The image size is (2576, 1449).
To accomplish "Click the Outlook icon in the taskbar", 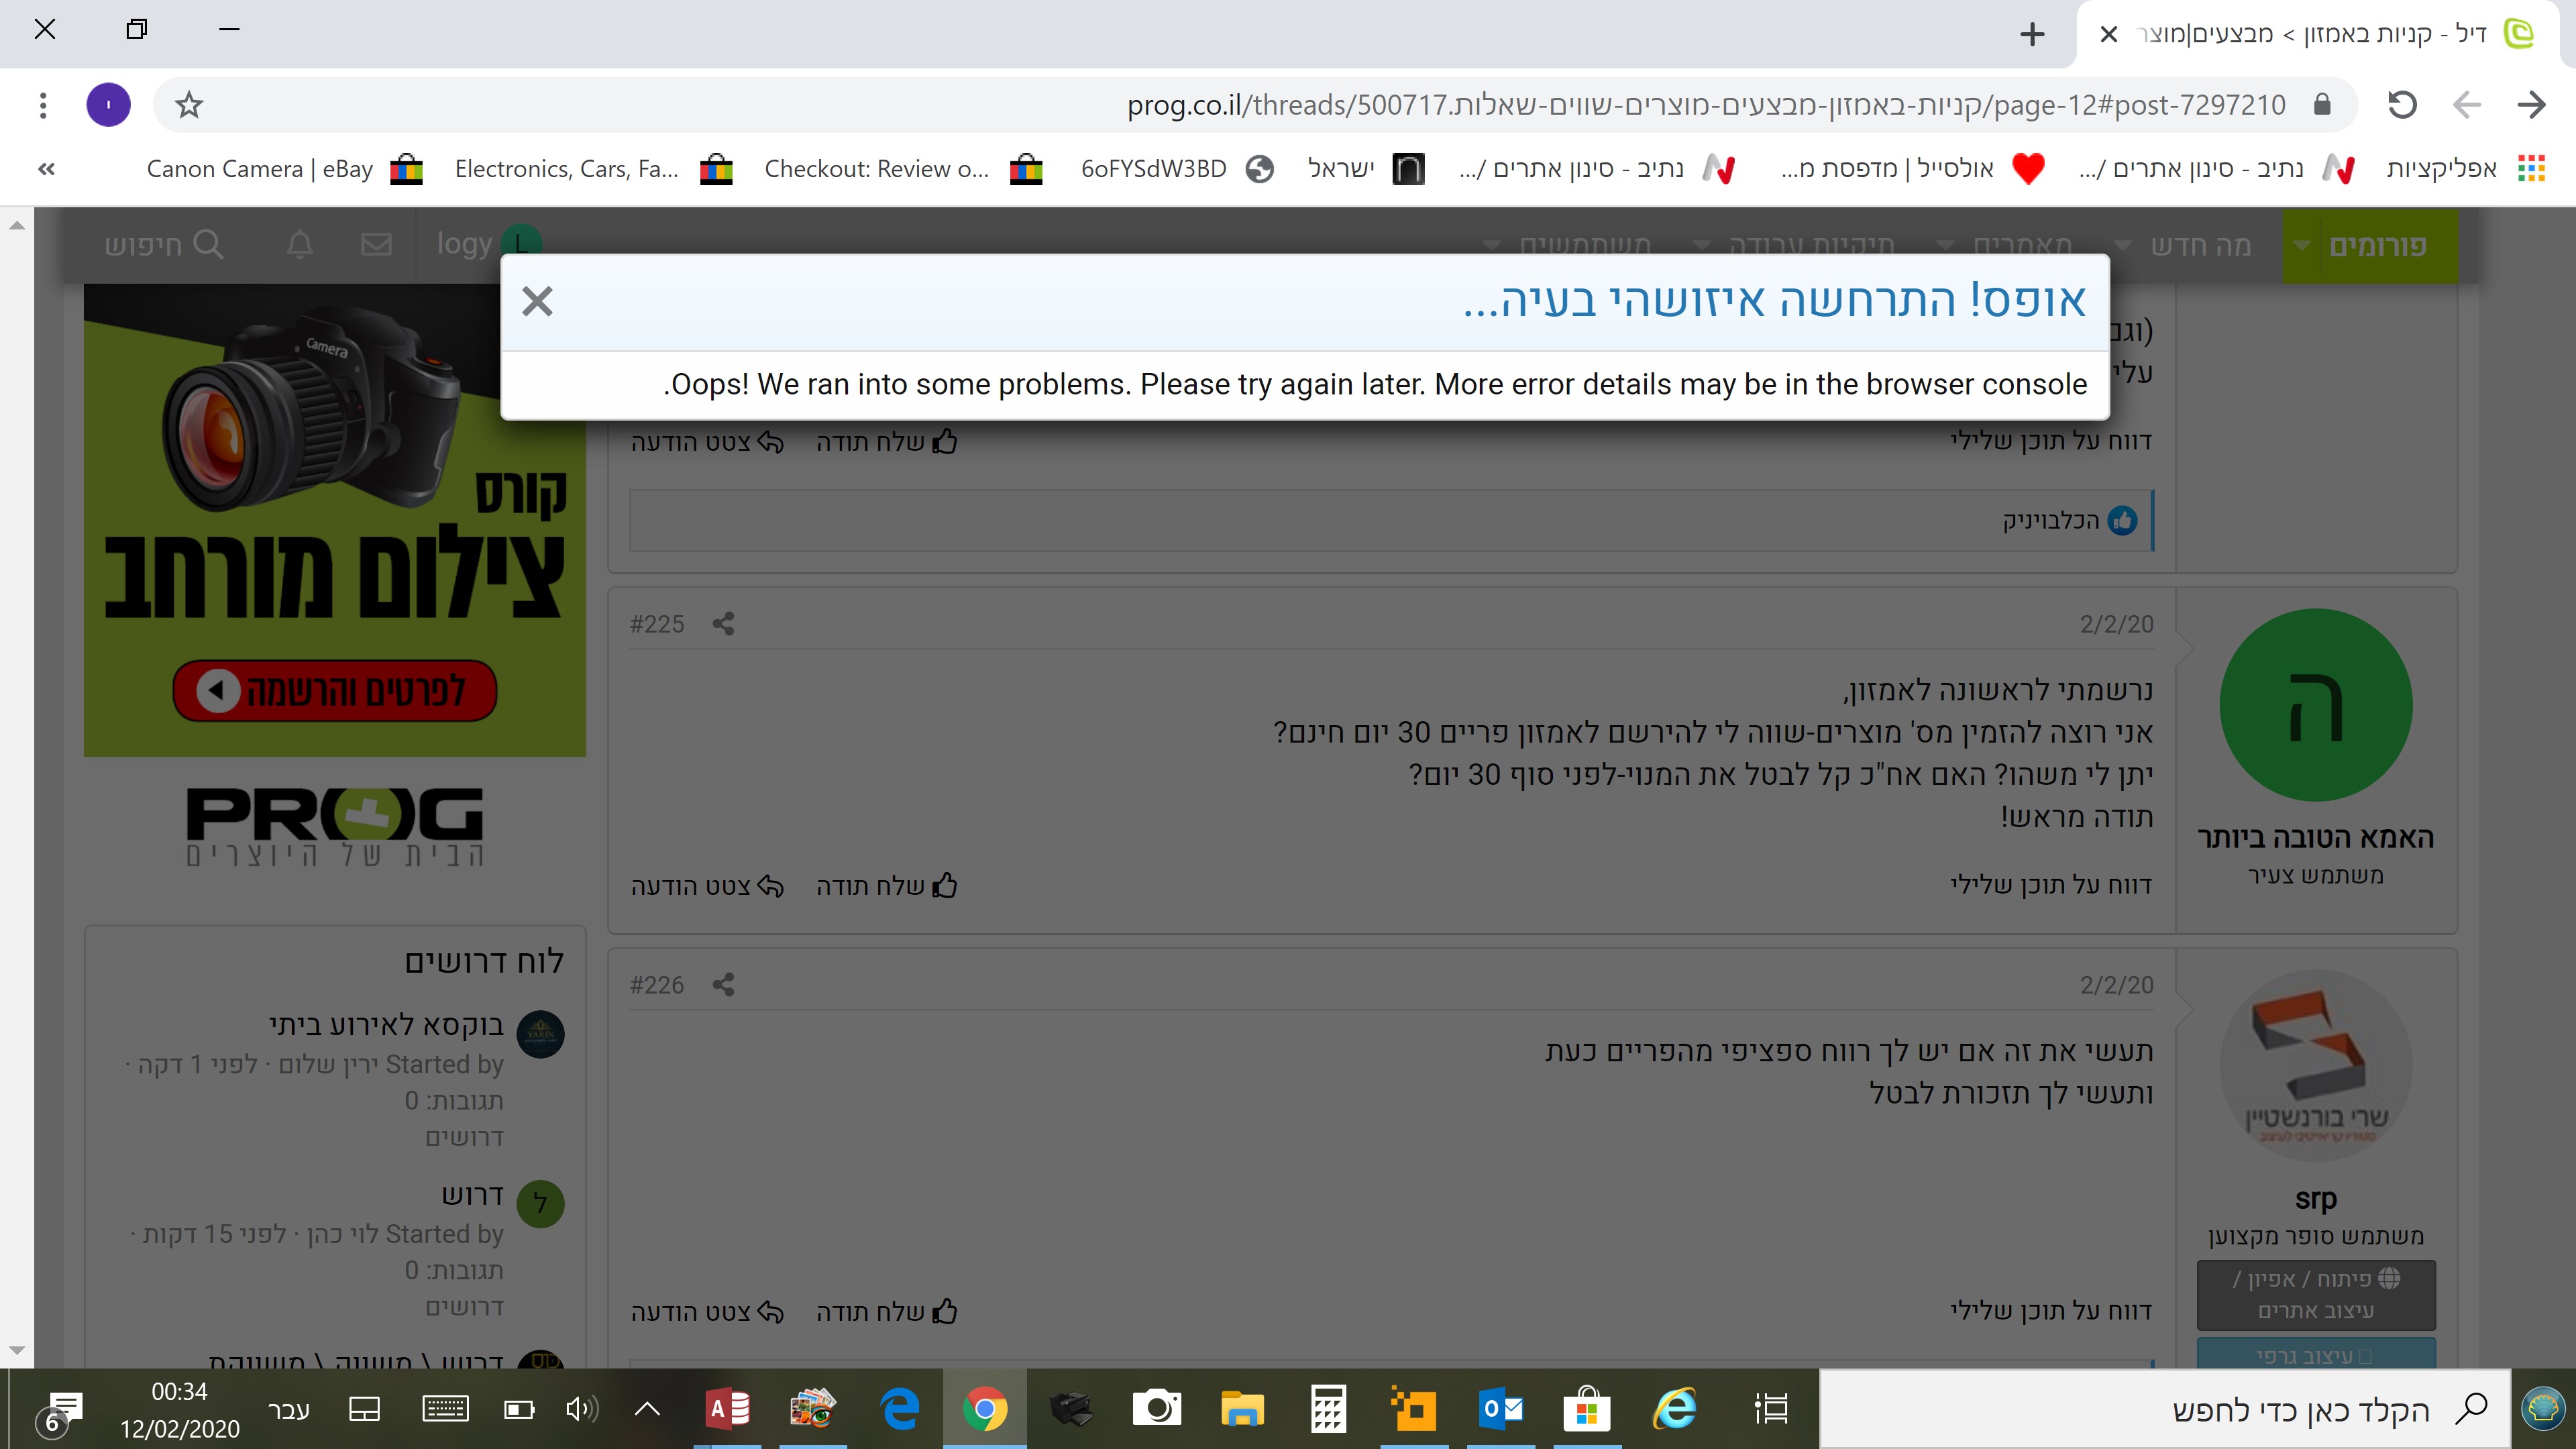I will pos(1500,1409).
